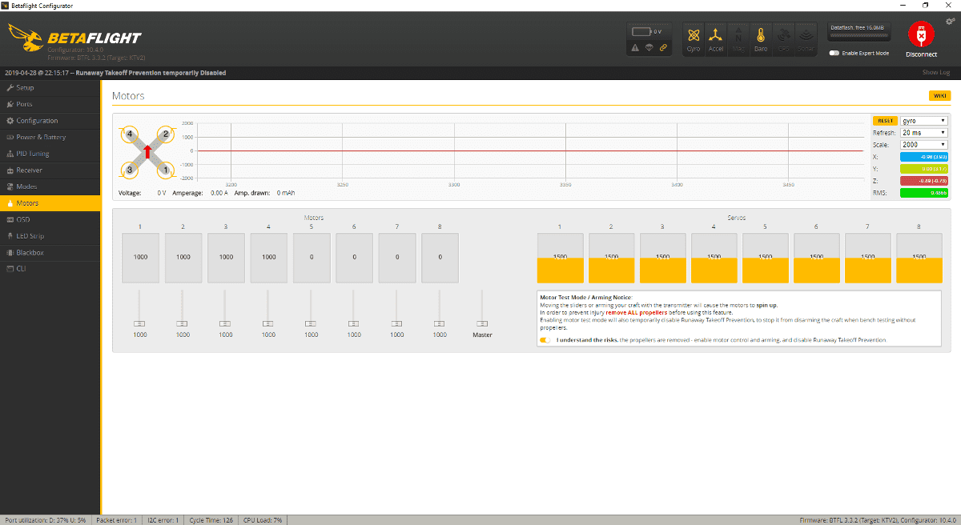Click the motor 5 output bar
The height and width of the screenshot is (525, 961).
[312, 258]
